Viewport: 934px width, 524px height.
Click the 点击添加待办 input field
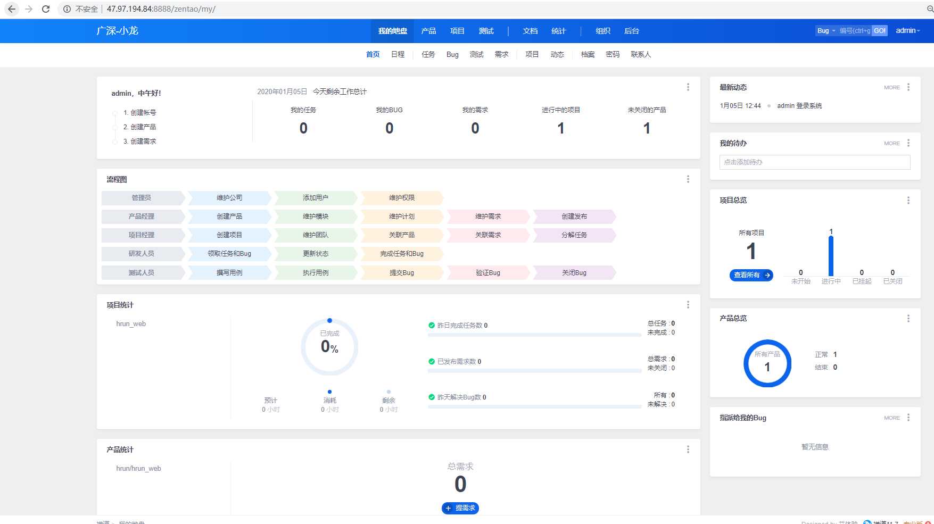(815, 162)
